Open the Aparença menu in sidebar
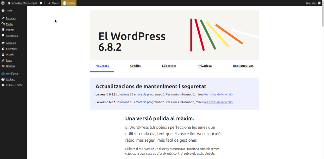The image size is (324, 159). point(11,43)
